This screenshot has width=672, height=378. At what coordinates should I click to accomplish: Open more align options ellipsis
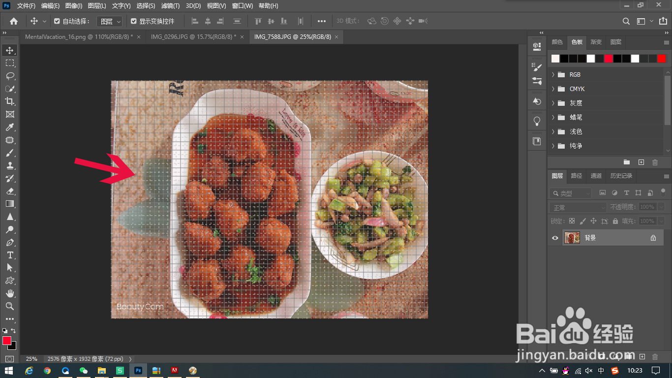tap(322, 21)
